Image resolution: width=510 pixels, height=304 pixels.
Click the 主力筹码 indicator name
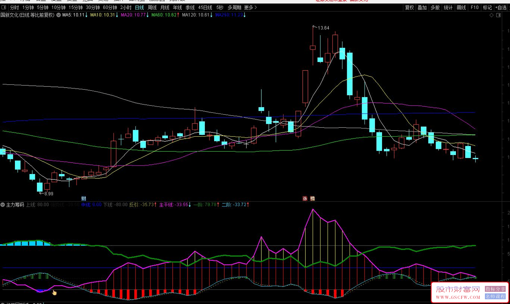[x=15, y=205]
